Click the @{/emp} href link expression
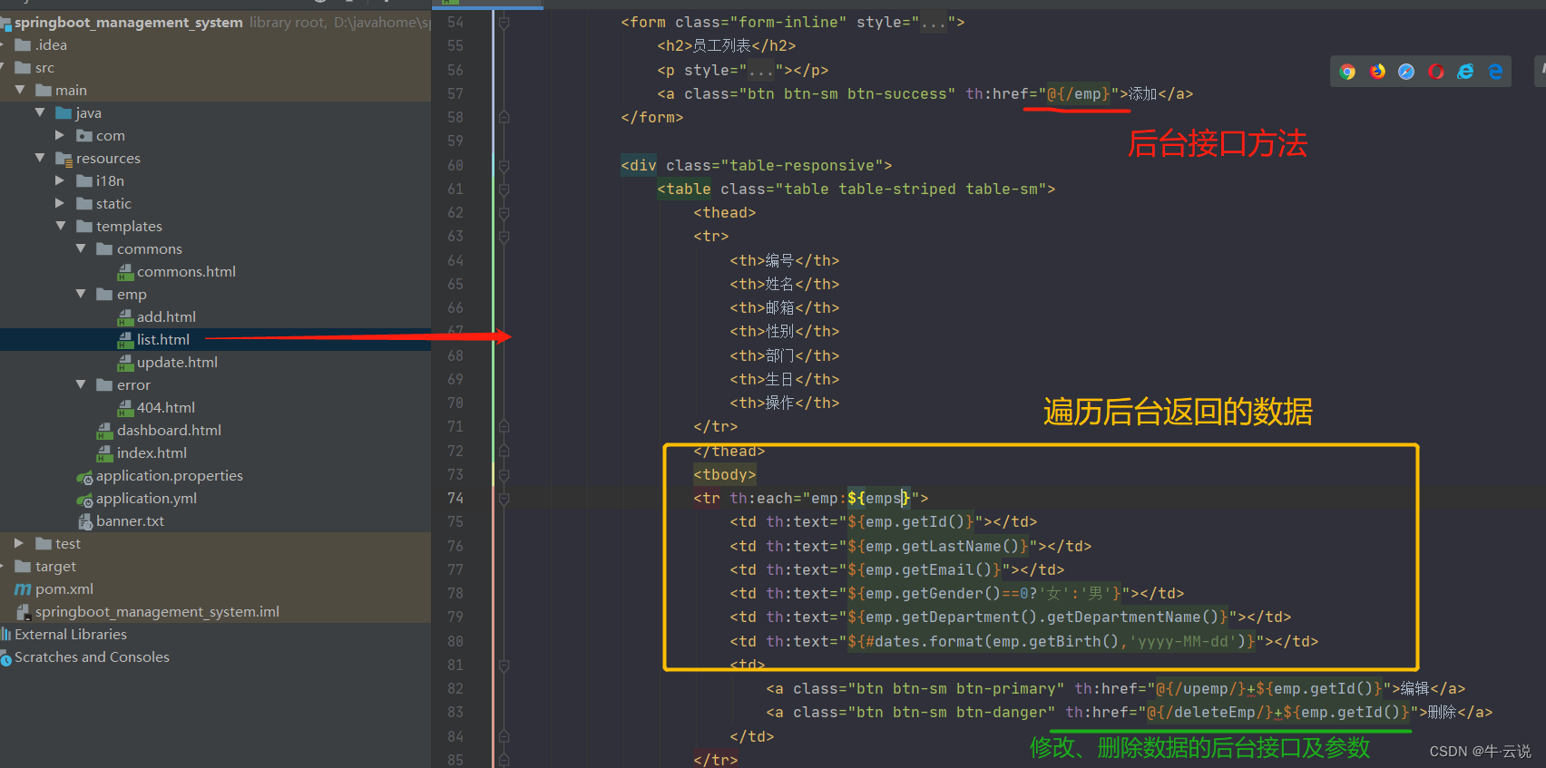 tap(1079, 94)
